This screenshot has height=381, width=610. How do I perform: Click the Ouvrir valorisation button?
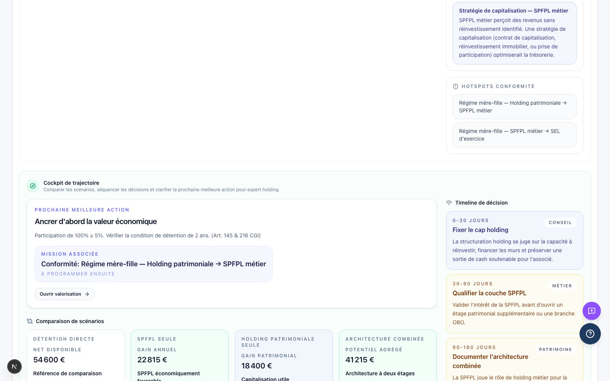[64, 294]
